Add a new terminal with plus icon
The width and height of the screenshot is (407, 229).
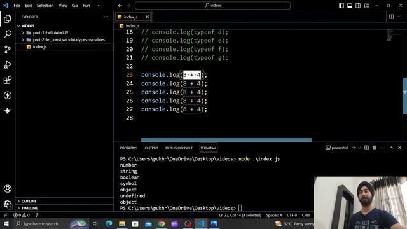(354, 148)
